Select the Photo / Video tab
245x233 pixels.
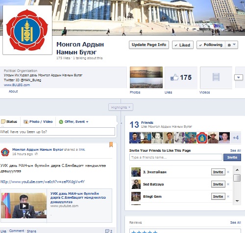[38, 121]
